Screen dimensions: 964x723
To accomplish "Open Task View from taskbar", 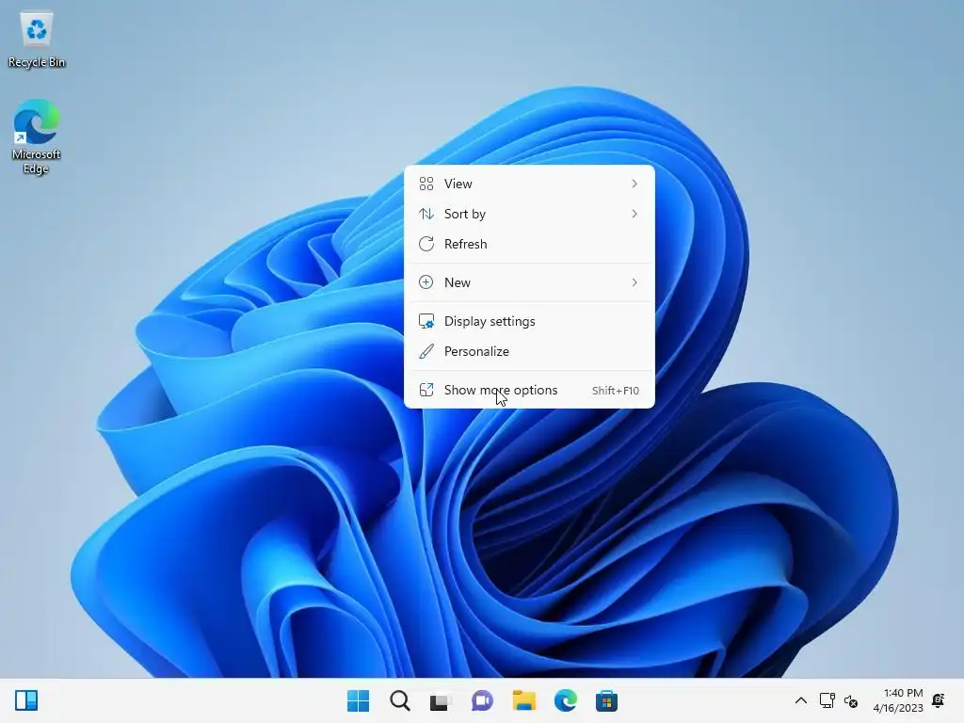I will pos(440,700).
